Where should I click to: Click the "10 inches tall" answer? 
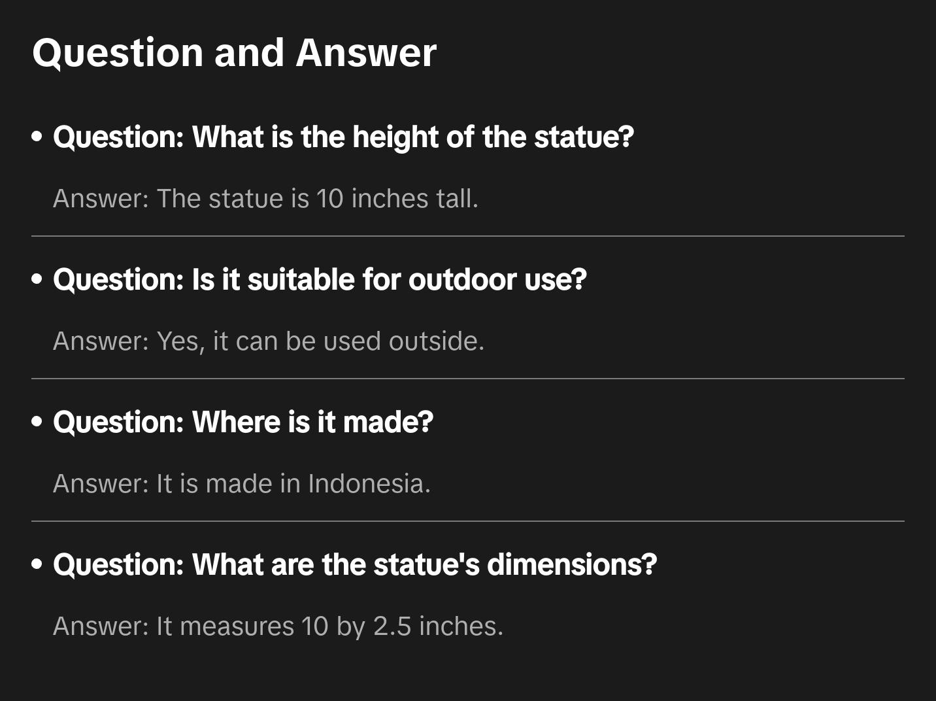pos(265,199)
